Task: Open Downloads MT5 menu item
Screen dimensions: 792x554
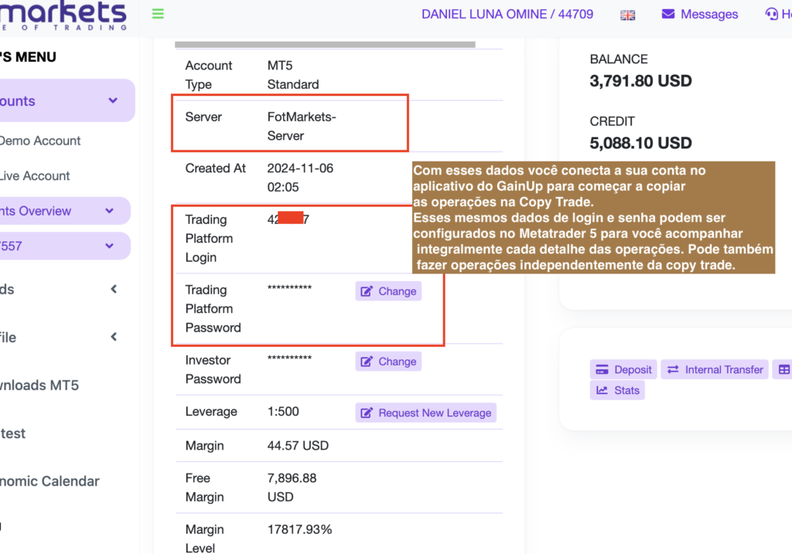Action: click(39, 386)
